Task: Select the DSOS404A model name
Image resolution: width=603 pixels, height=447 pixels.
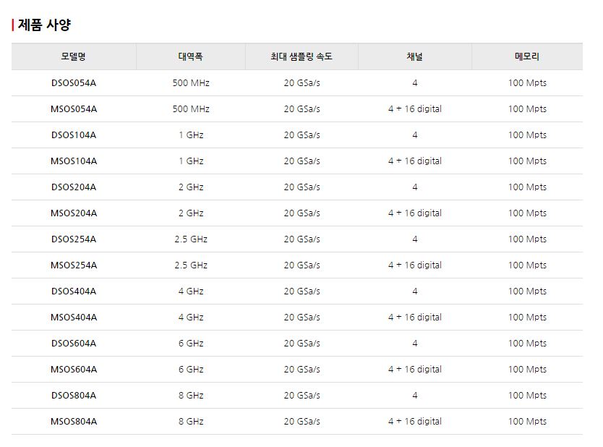Action: point(74,291)
